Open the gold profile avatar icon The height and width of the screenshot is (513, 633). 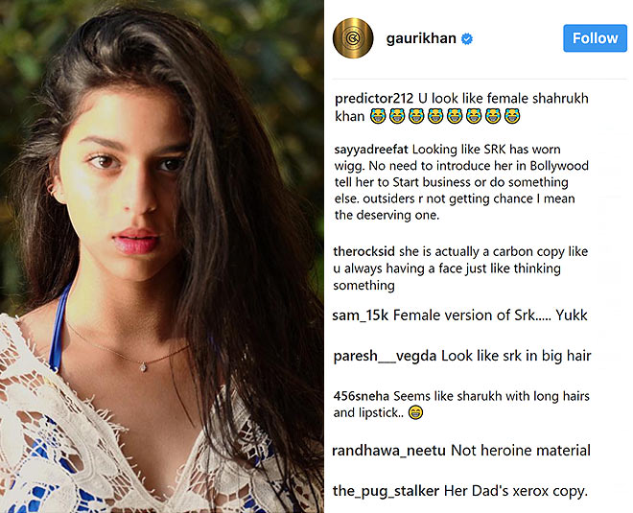(353, 38)
